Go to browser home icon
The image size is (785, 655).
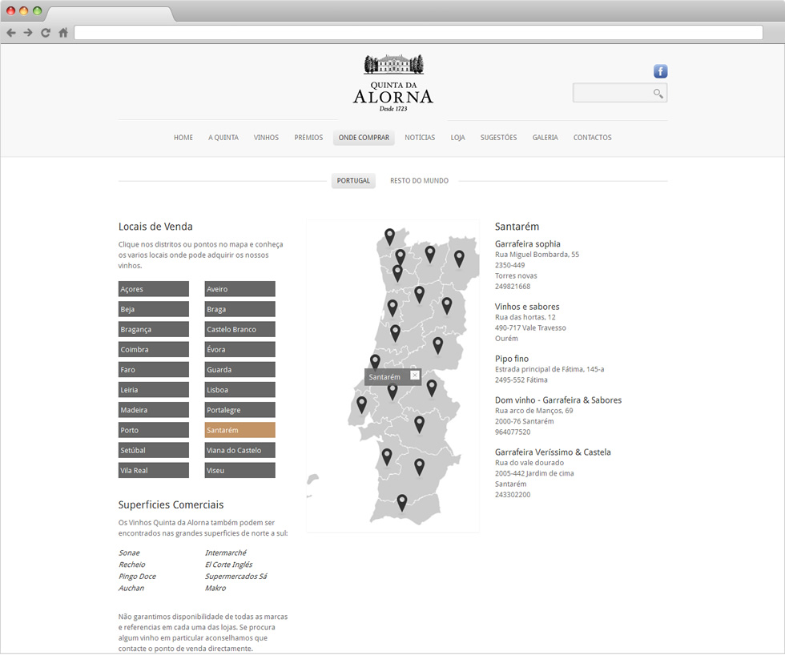(63, 33)
